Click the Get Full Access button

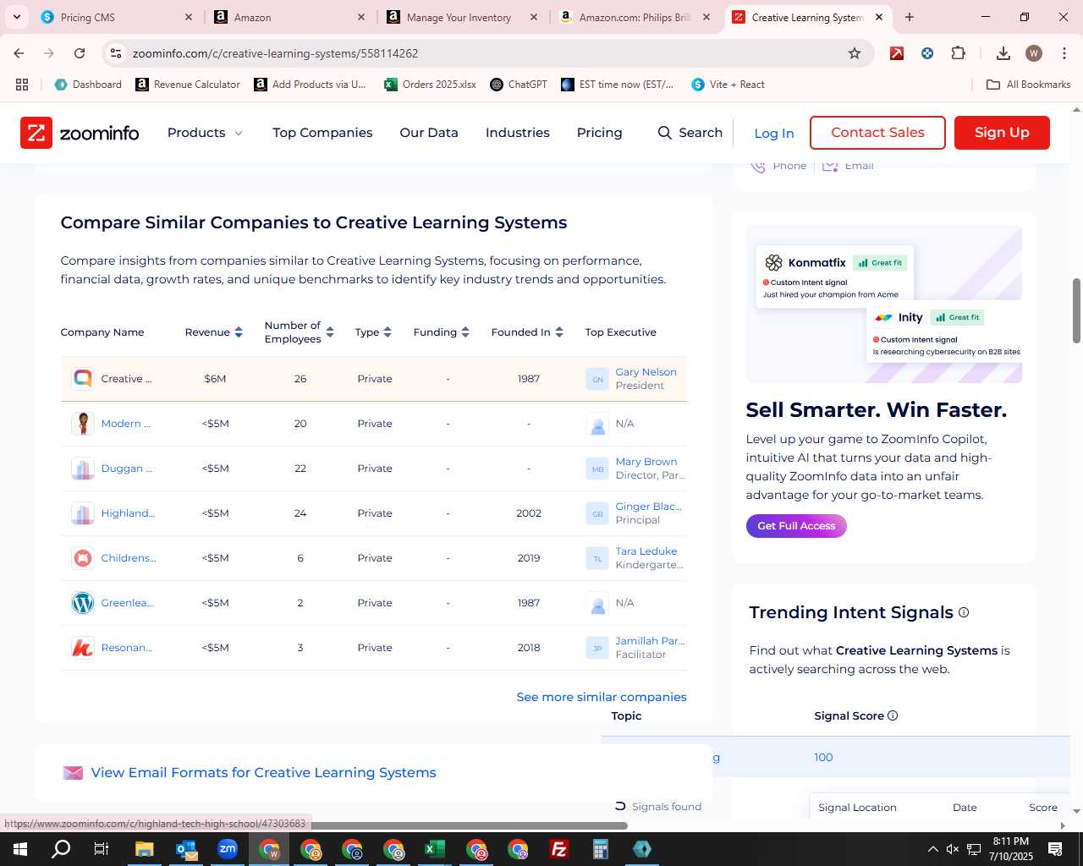tap(796, 526)
